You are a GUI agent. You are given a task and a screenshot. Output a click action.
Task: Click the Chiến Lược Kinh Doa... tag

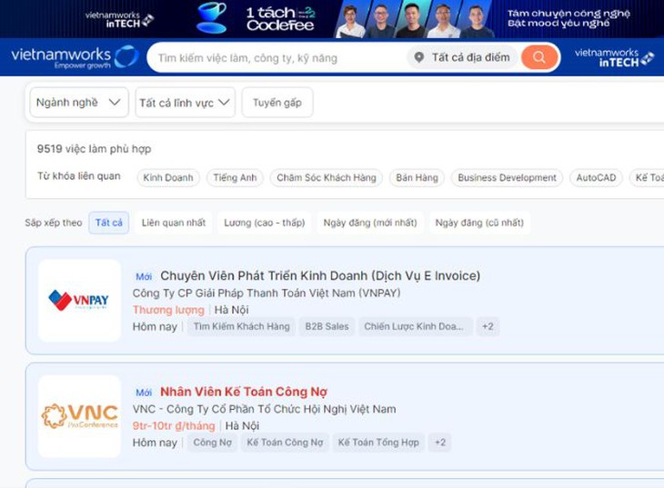coord(416,326)
